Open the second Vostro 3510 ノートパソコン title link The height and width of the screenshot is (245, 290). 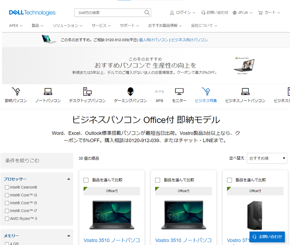(183, 240)
